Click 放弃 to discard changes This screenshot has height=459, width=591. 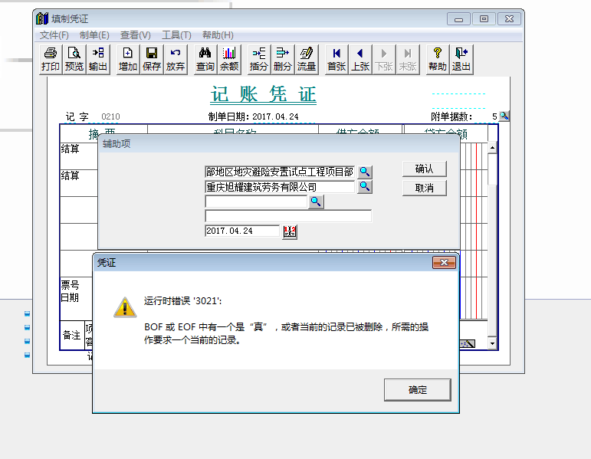coord(176,59)
